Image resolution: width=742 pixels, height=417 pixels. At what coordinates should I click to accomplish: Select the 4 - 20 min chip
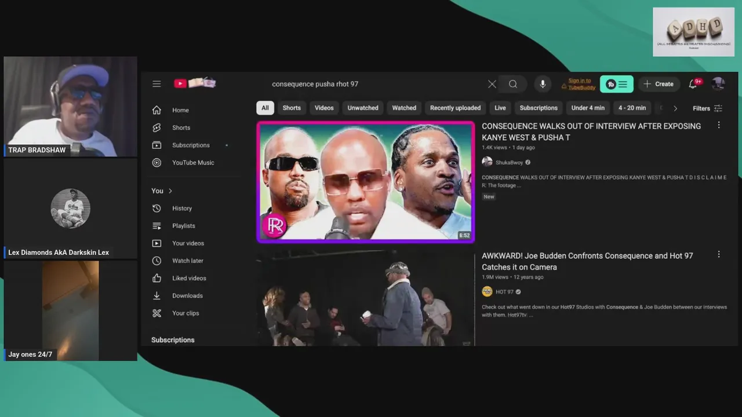point(632,108)
